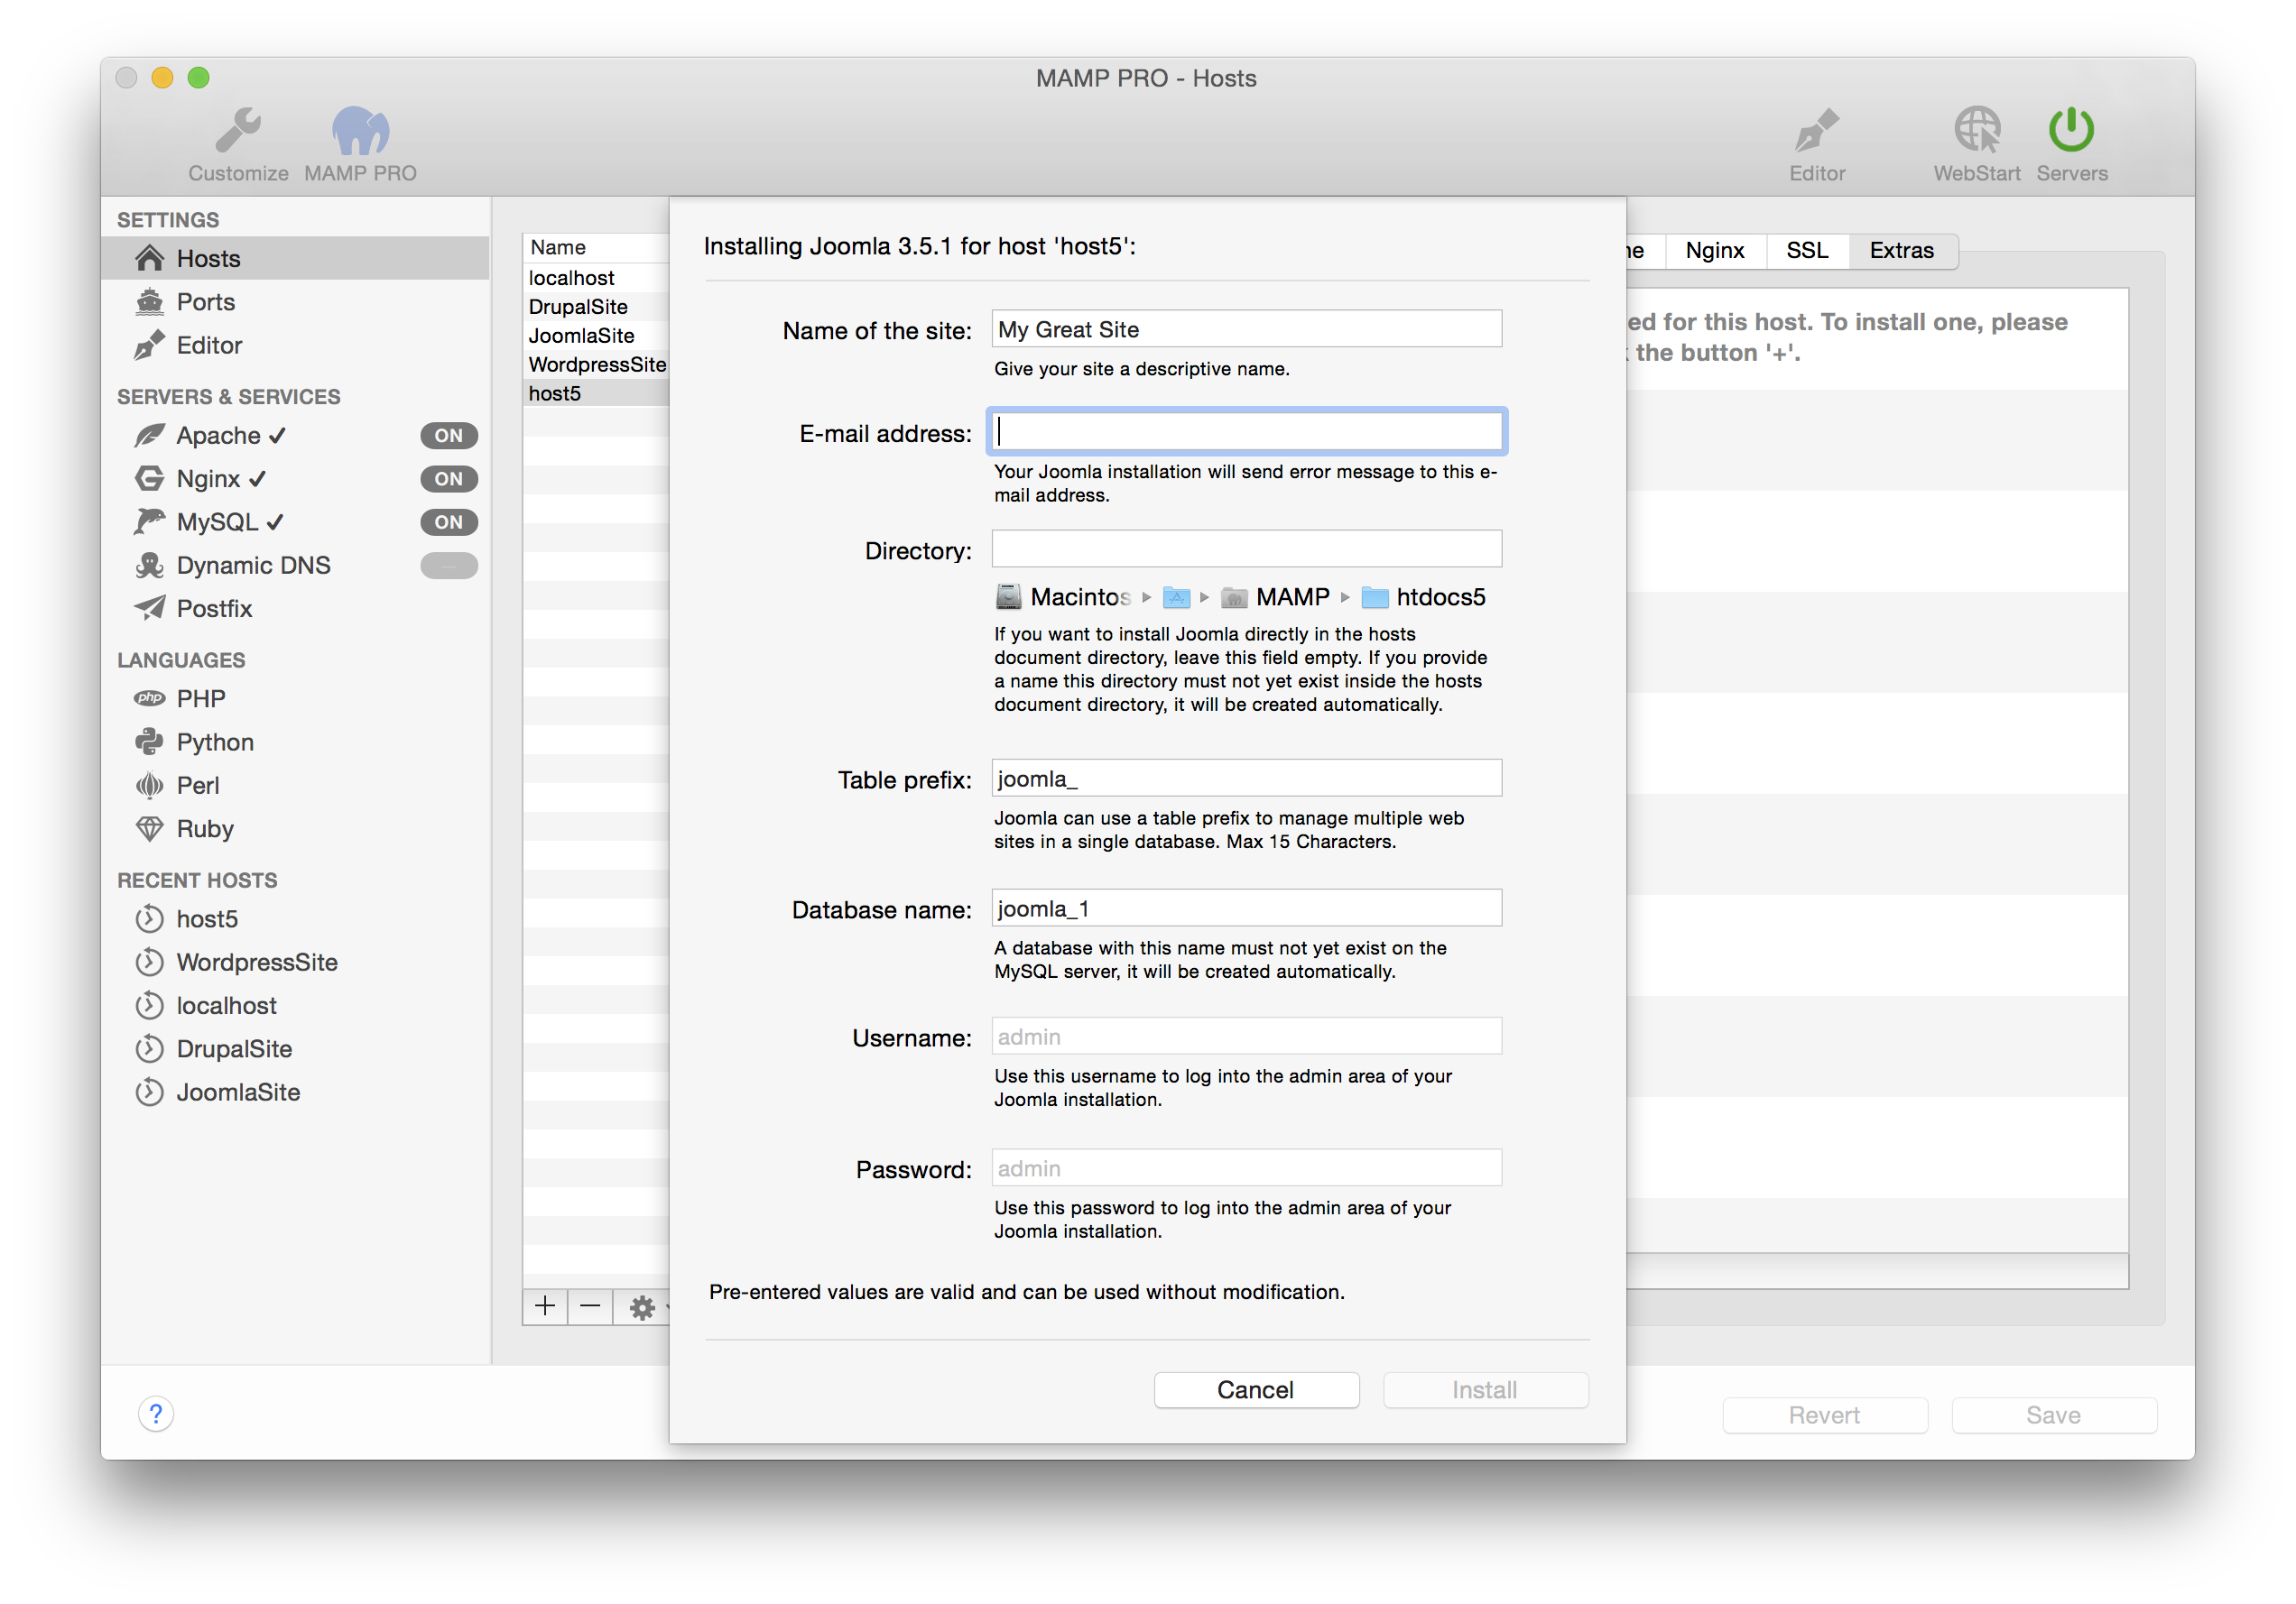
Task: Click the Name column header
Action: click(x=596, y=248)
